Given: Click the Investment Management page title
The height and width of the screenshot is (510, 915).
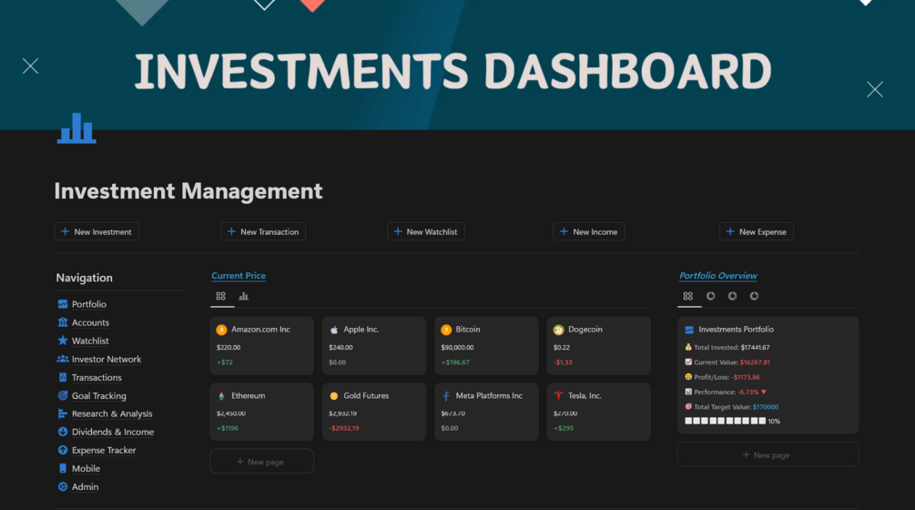Looking at the screenshot, I should pyautogui.click(x=188, y=191).
